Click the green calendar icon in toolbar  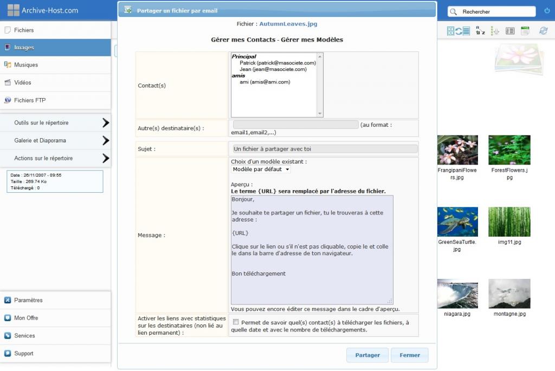[x=525, y=31]
